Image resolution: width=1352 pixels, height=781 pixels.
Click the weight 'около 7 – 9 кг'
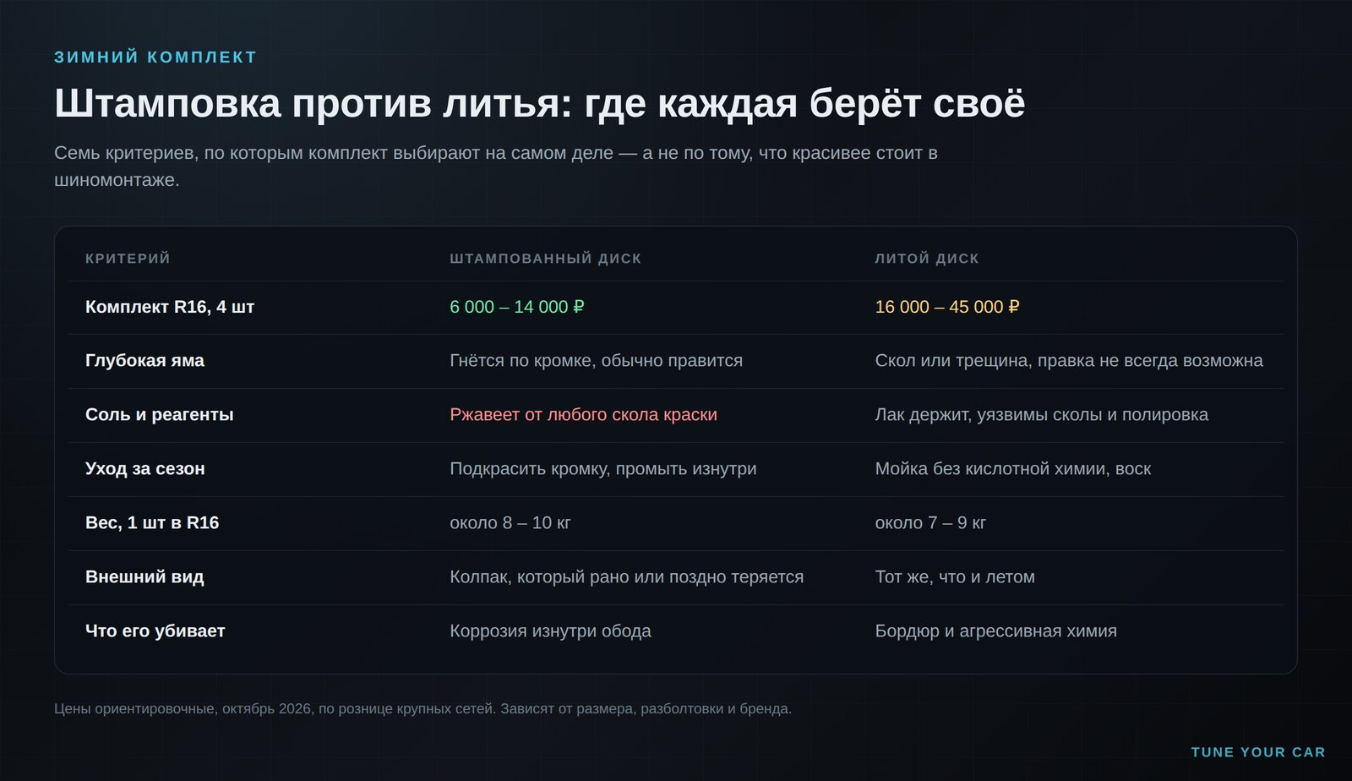pos(930,522)
